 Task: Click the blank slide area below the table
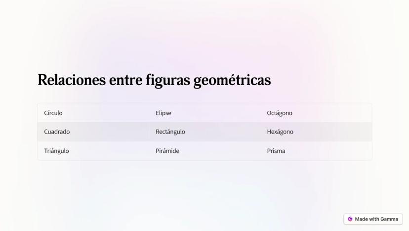pos(198,190)
